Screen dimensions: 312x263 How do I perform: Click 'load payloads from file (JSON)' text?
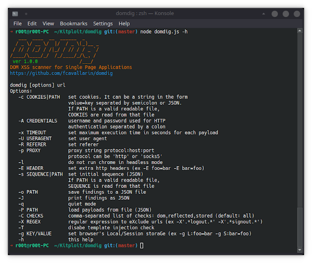tap(110, 210)
